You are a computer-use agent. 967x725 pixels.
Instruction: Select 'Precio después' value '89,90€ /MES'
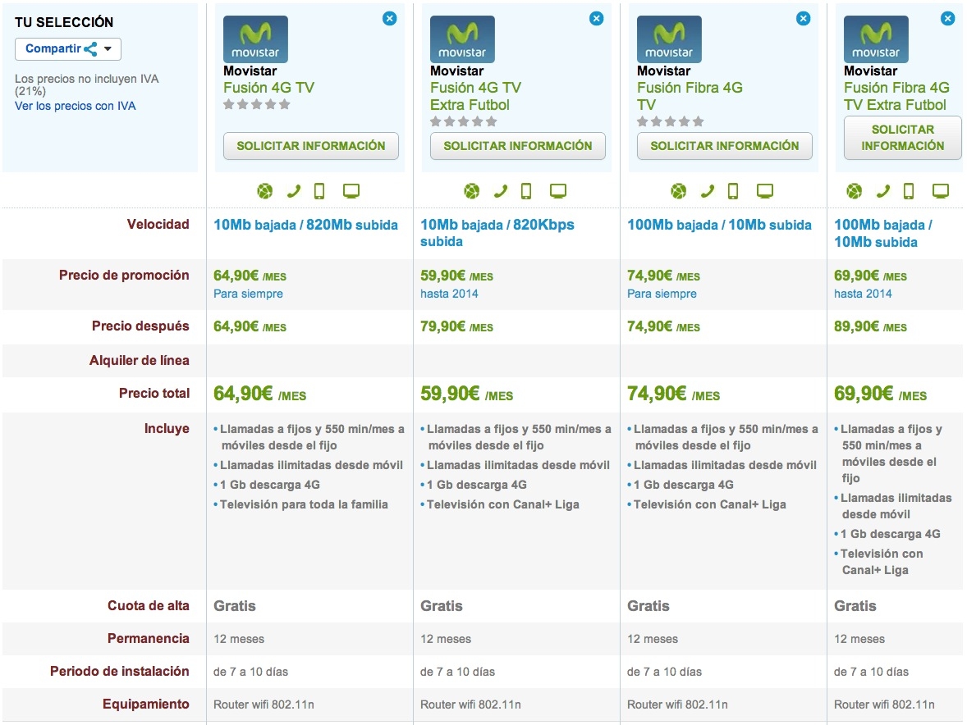point(871,326)
